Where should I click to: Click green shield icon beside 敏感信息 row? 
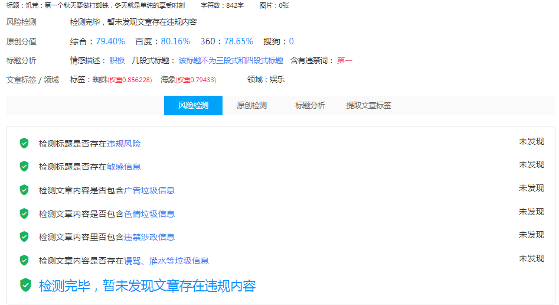click(x=24, y=166)
